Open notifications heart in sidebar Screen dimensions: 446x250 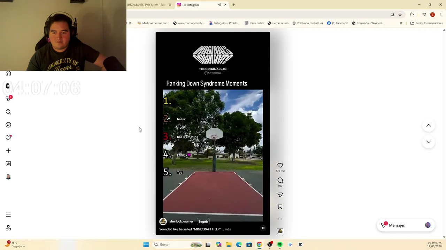pos(8,138)
